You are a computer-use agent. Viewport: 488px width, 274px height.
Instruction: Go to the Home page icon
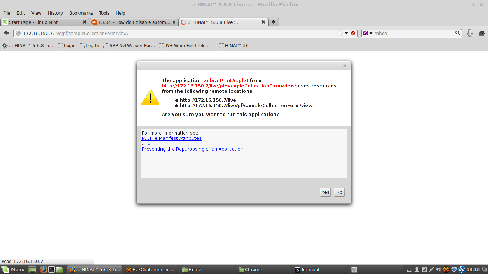tap(482, 33)
